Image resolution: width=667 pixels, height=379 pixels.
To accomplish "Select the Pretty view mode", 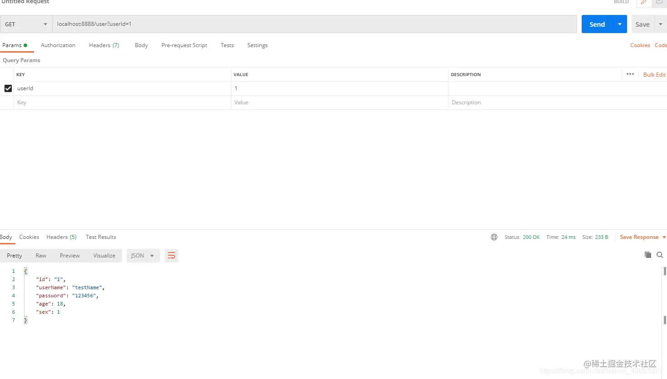I will click(x=15, y=256).
